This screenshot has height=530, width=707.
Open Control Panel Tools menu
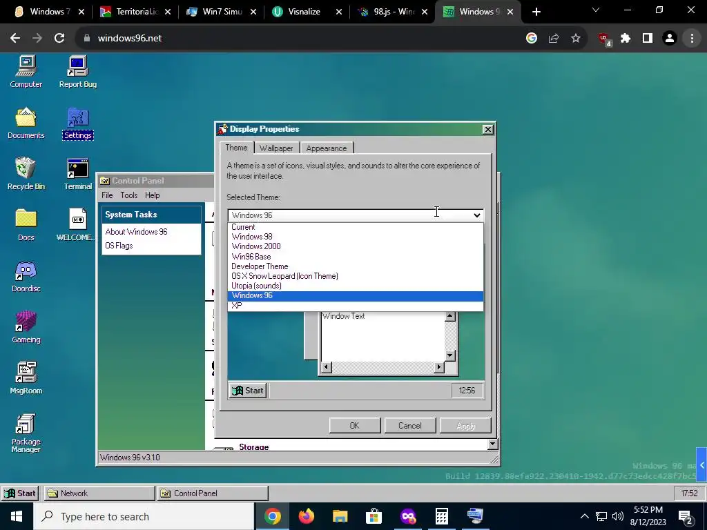coord(128,195)
